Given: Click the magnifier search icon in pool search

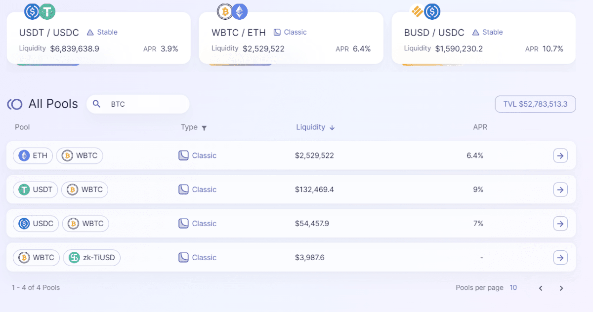Looking at the screenshot, I should pyautogui.click(x=97, y=104).
